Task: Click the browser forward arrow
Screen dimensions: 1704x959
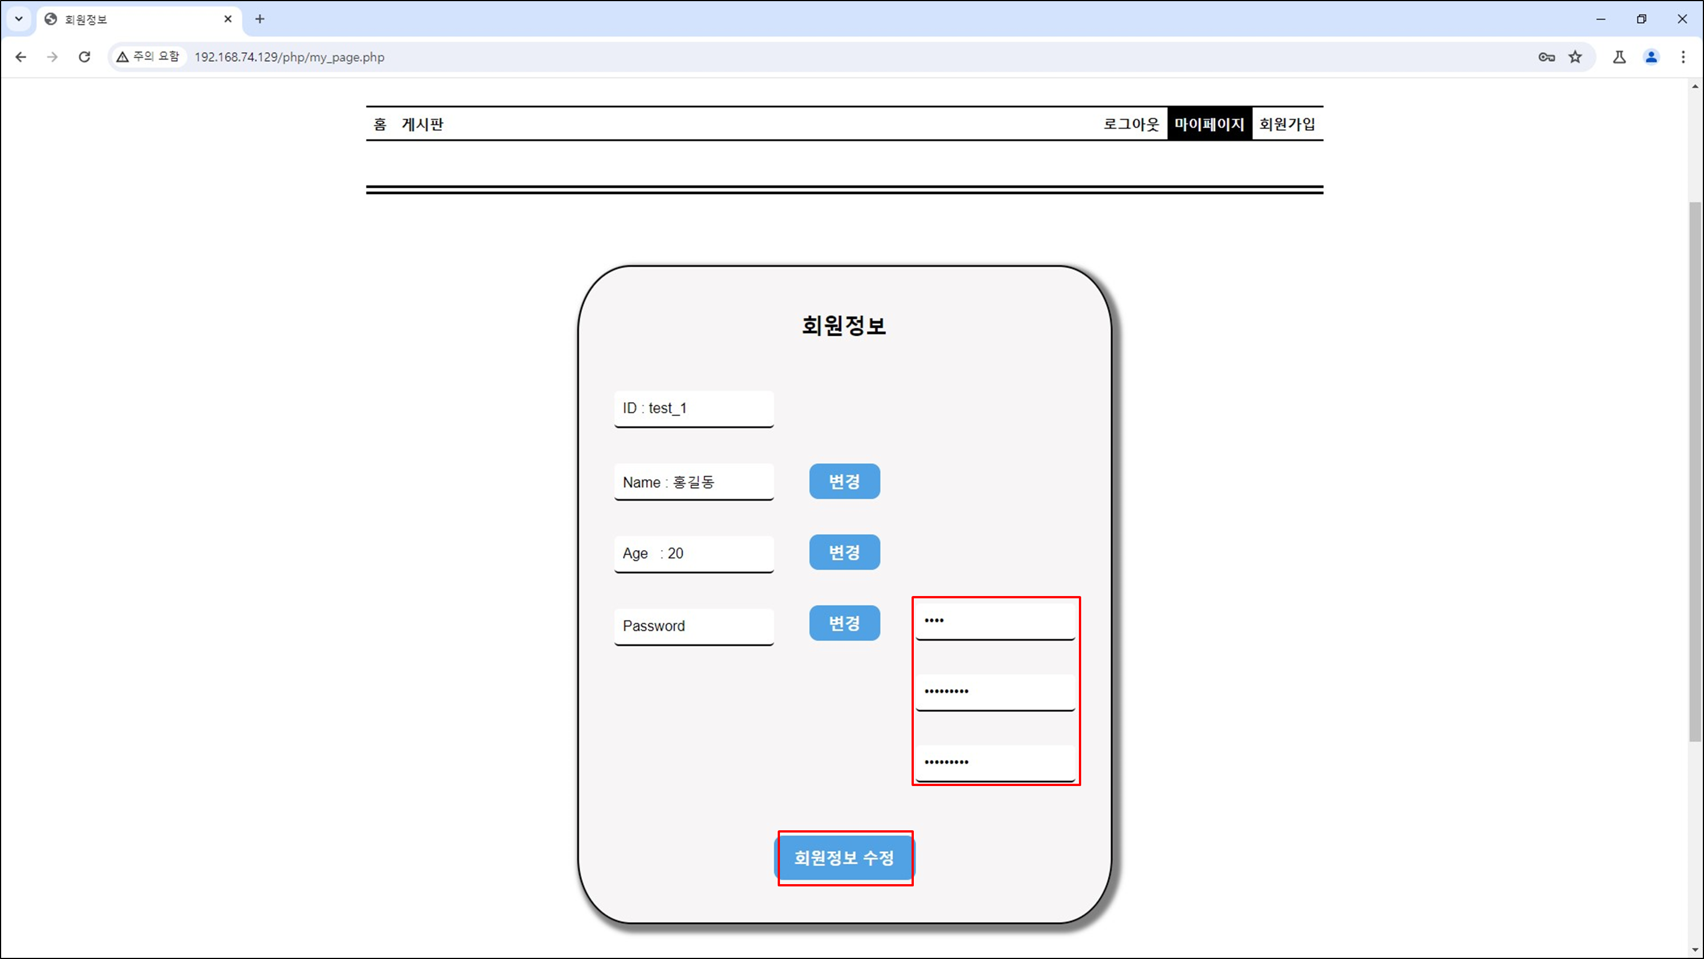Action: [52, 57]
